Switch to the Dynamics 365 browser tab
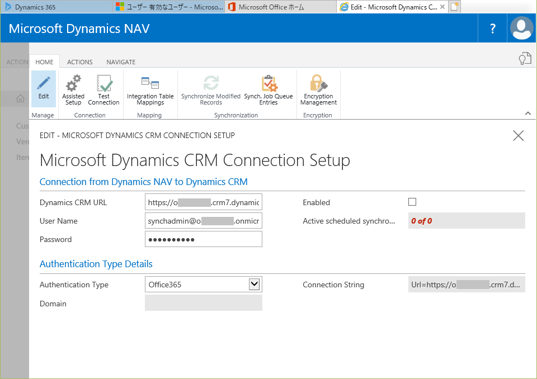Screen dimensions: 537x379 (x=56, y=7)
